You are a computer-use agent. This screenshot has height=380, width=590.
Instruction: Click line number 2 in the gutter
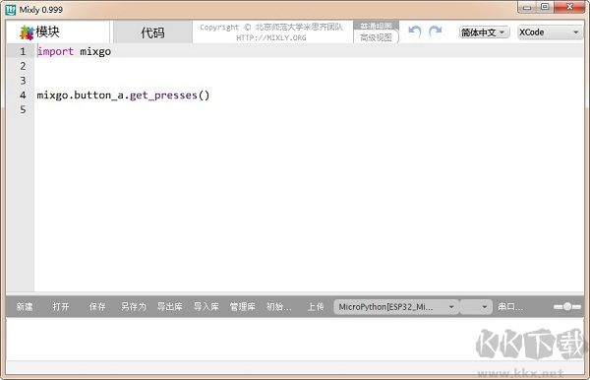tap(23, 66)
